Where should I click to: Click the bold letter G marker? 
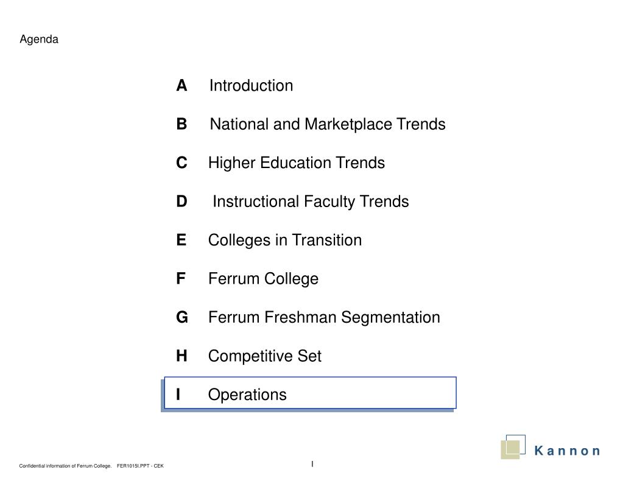(x=182, y=317)
